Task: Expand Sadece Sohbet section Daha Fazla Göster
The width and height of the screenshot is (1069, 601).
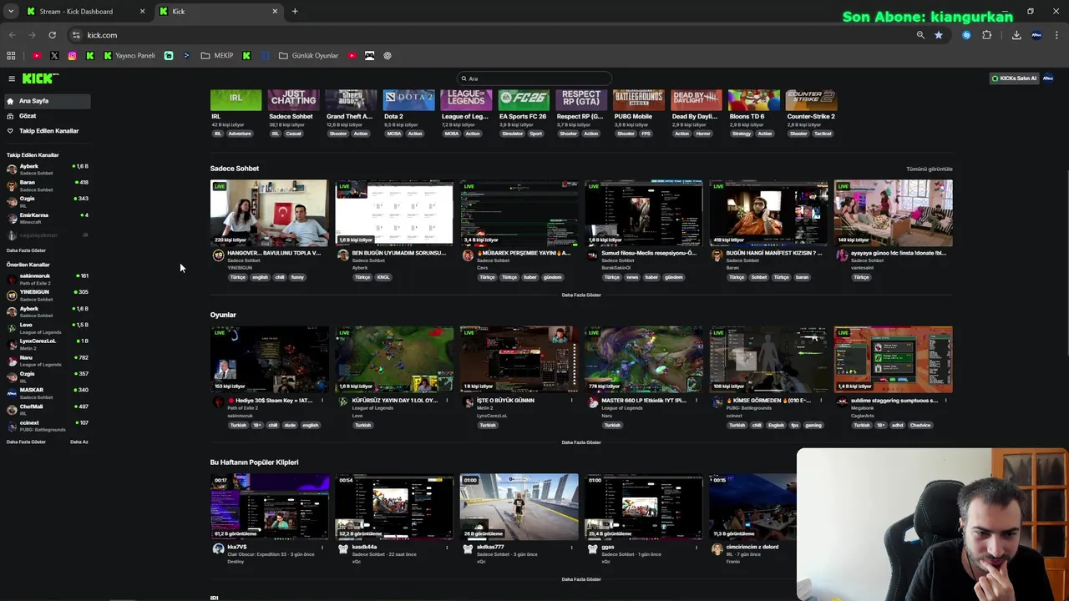Action: click(581, 295)
